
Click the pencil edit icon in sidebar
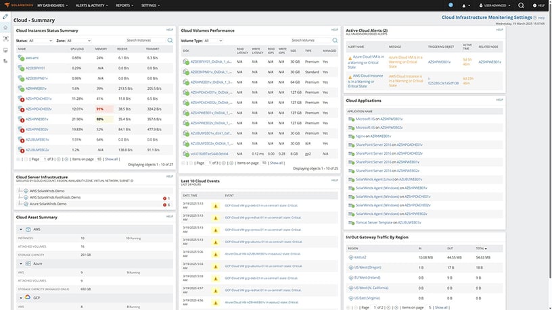tap(5, 16)
